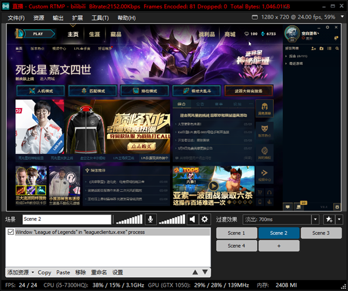348x291 pixels.
Task: Switch to Scene 3
Action: (x=321, y=233)
